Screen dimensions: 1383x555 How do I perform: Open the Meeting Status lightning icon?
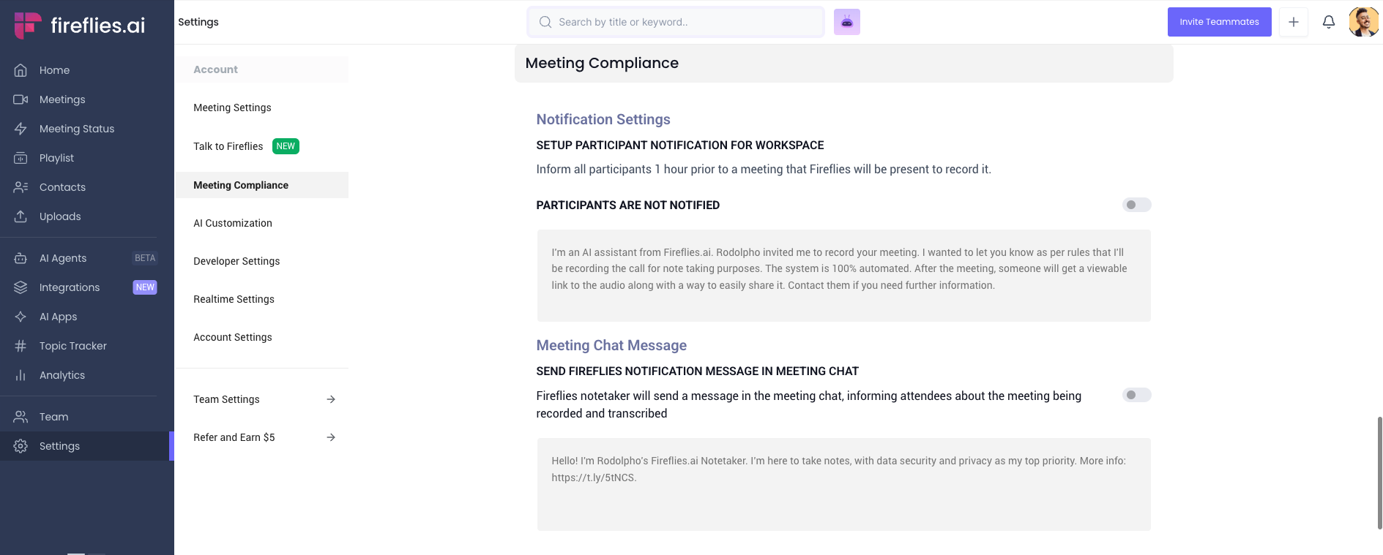click(20, 129)
